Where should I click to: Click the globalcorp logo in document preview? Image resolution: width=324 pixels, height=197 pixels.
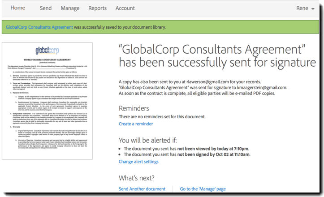coord(48,50)
